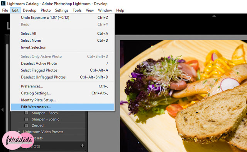Expand the Lightroom Video Presets folder
Image resolution: width=247 pixels, height=152 pixels.
click(19, 132)
